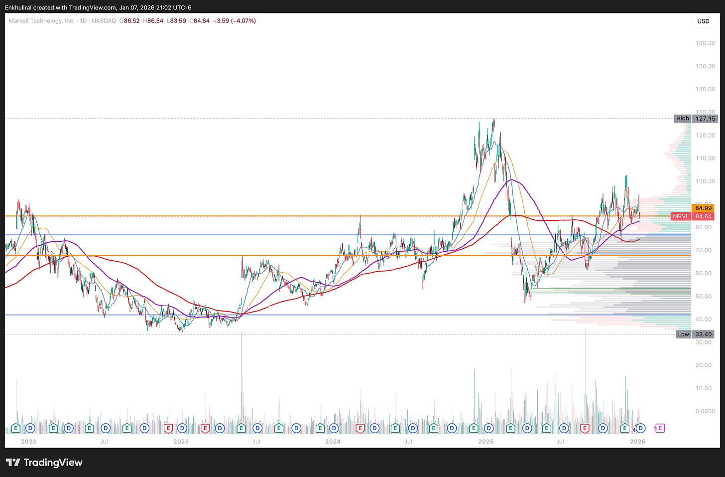Click the 160.00 price axis label
725x477 pixels.
706,43
